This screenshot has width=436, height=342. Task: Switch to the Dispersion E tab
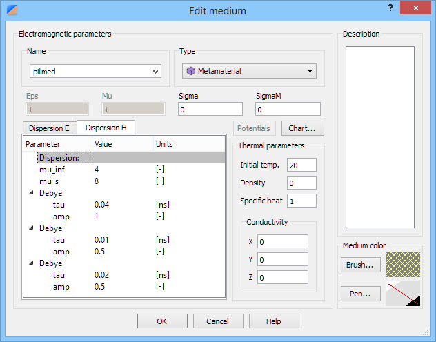[48, 128]
